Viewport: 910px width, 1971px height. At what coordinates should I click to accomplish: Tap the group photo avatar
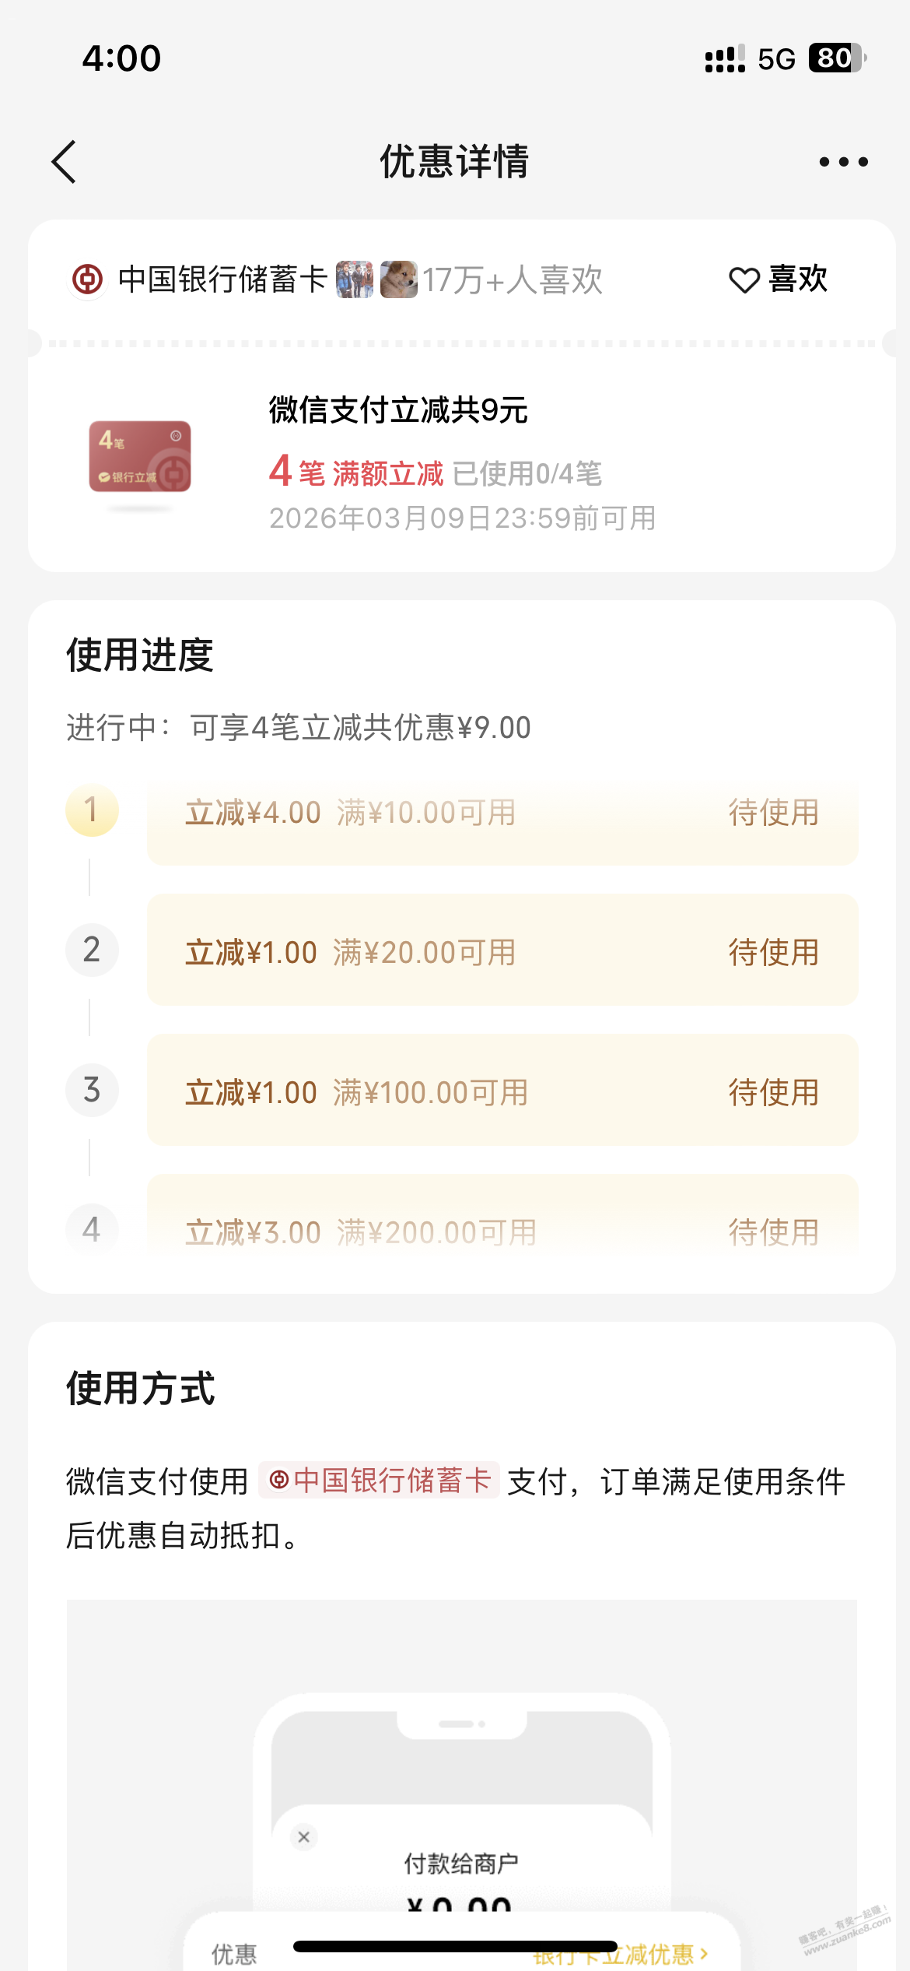pyautogui.click(x=355, y=279)
